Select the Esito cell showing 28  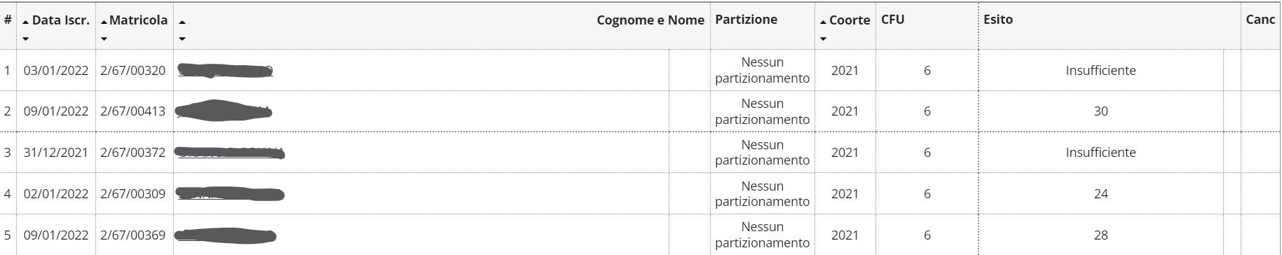coord(1100,235)
